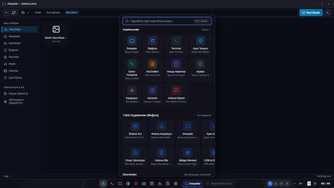Show all pinned apps via Tümü

click(x=206, y=30)
